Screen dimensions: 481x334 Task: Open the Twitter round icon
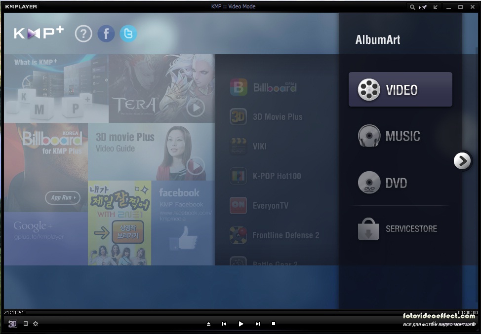[128, 34]
